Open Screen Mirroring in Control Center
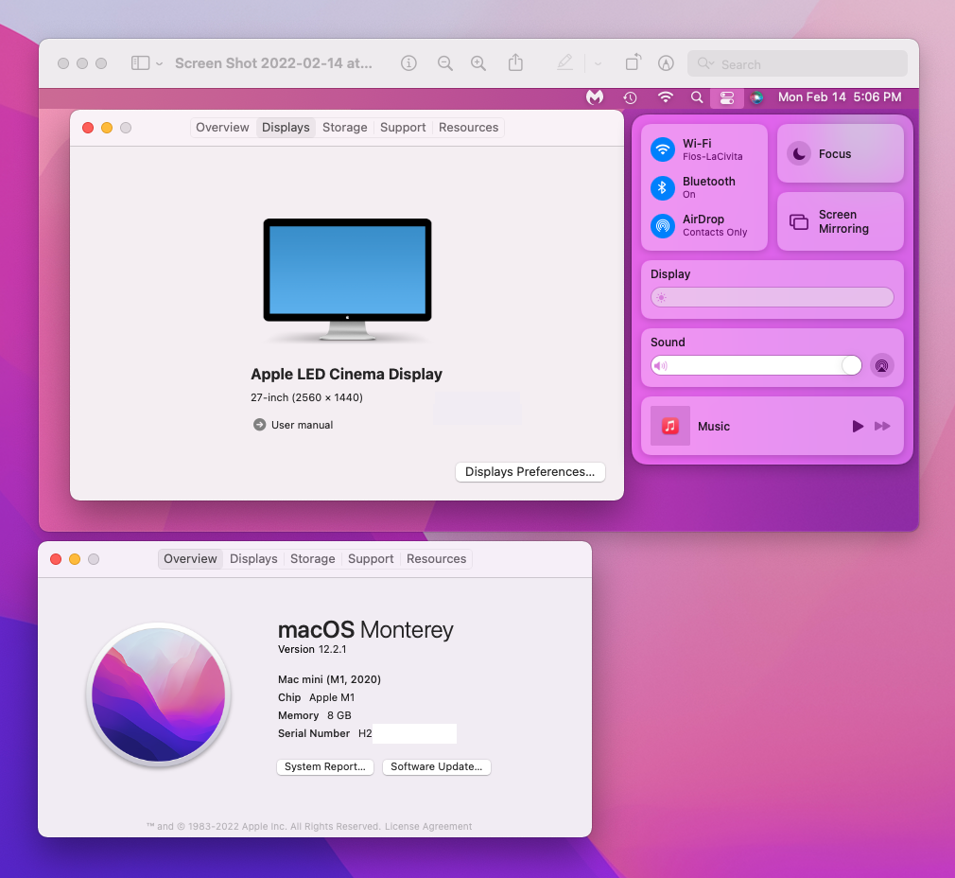The height and width of the screenshot is (878, 955). 841,221
